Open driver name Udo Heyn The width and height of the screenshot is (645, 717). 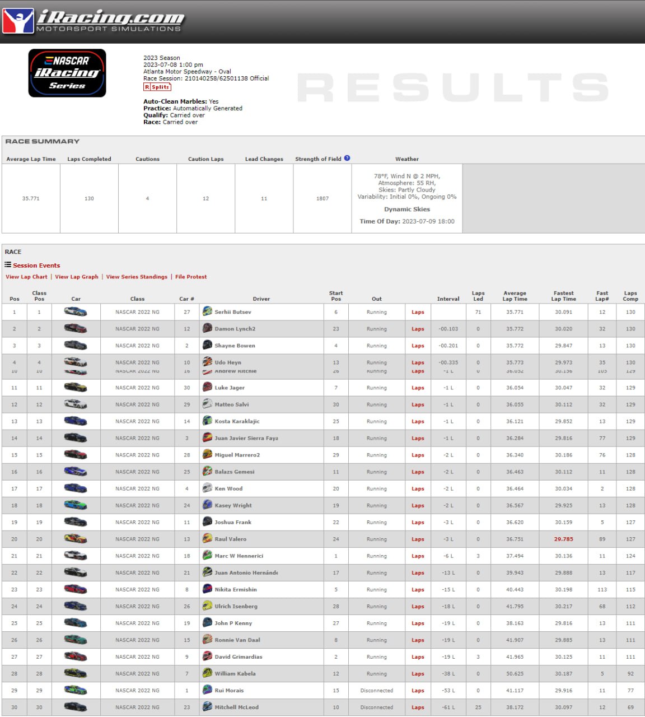click(228, 362)
